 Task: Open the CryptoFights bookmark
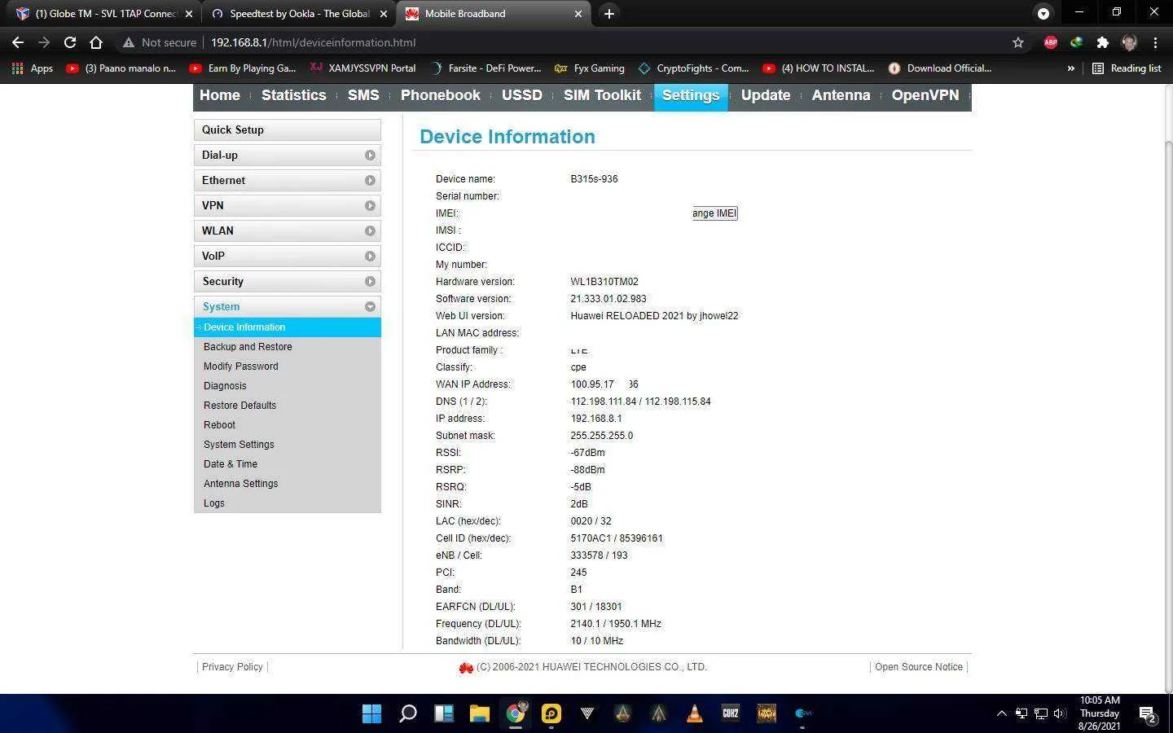click(694, 68)
